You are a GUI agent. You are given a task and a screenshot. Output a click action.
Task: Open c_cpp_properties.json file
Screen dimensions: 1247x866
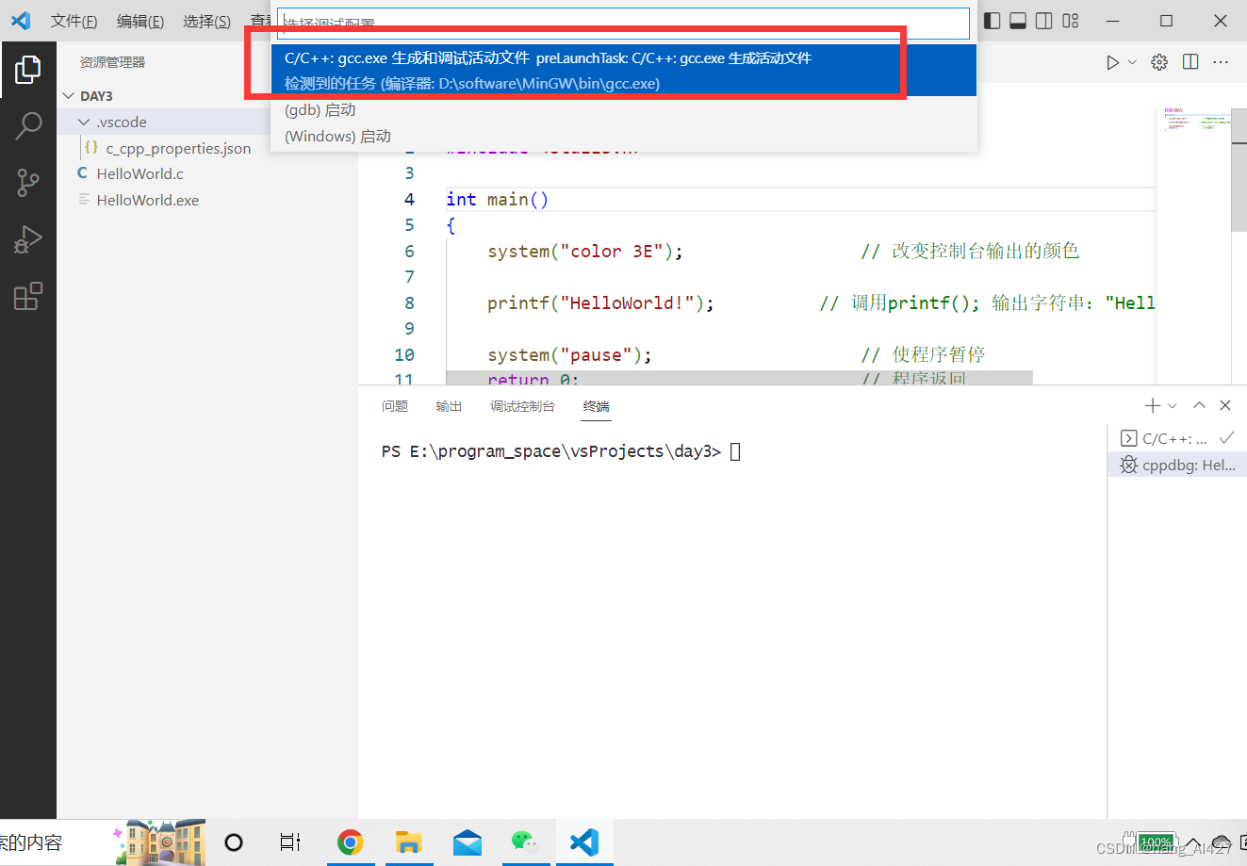(177, 148)
